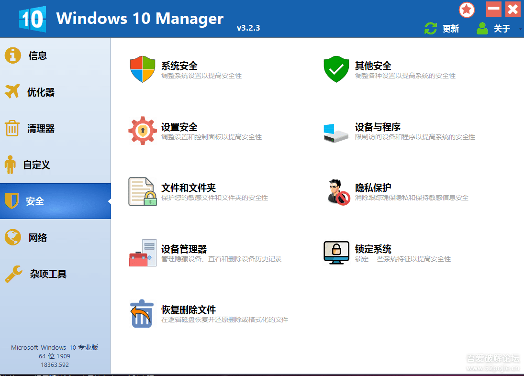Image resolution: width=524 pixels, height=376 pixels.
Task: Click description 消除跟踪确保隐私和保持敏感信息安全
Action: coord(412,198)
